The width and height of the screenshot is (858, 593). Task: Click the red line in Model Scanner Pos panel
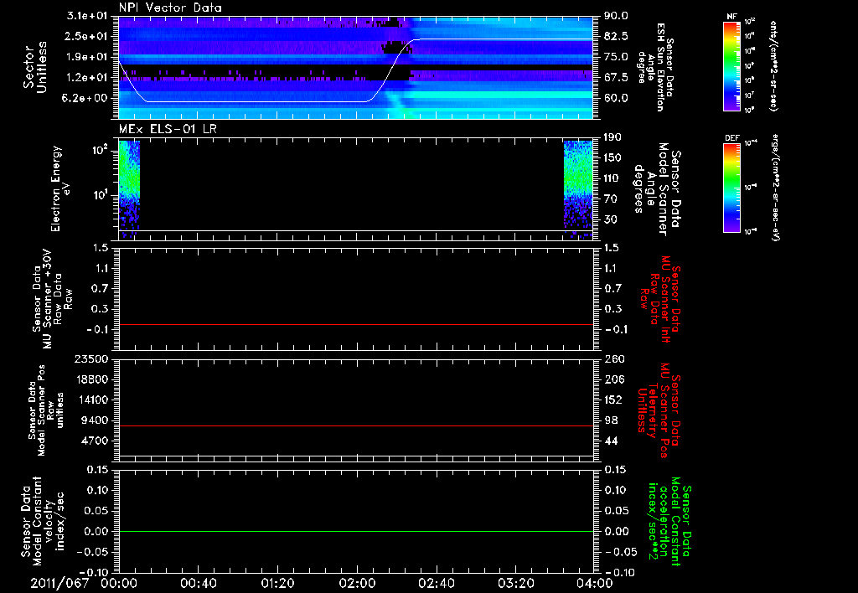(x=356, y=426)
